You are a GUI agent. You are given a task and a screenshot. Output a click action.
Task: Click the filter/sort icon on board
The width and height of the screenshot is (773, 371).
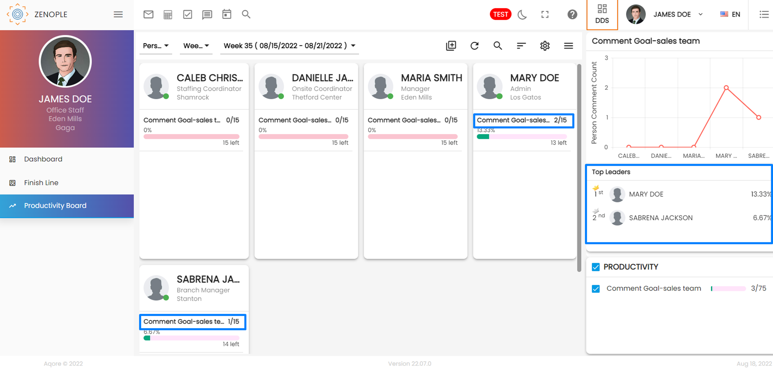pos(521,46)
